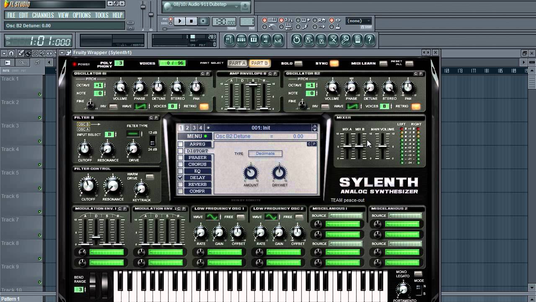This screenshot has height=302, width=536.
Task: Open Oscillator B1 WAVE selector
Action: click(x=141, y=107)
